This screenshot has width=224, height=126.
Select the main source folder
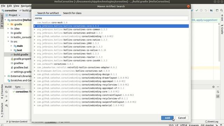(x=20, y=46)
